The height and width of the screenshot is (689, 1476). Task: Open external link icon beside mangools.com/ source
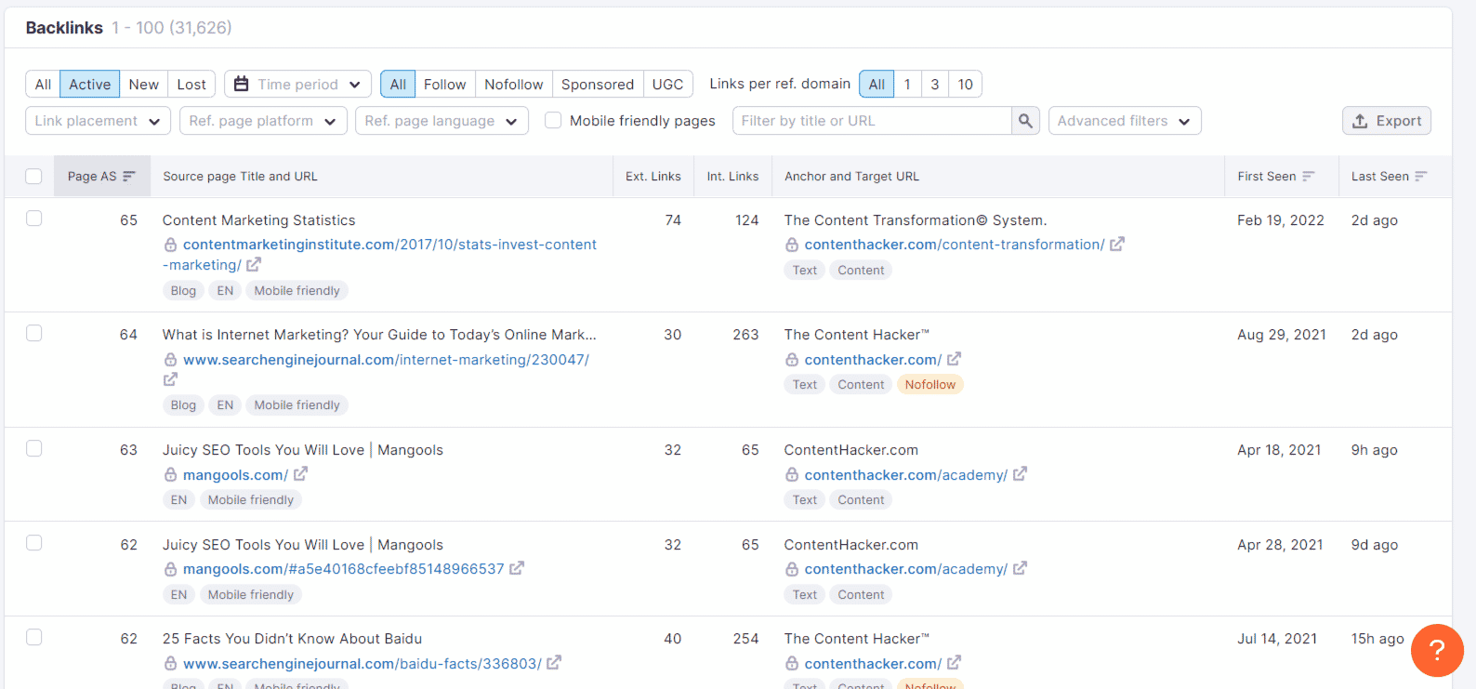coord(300,474)
